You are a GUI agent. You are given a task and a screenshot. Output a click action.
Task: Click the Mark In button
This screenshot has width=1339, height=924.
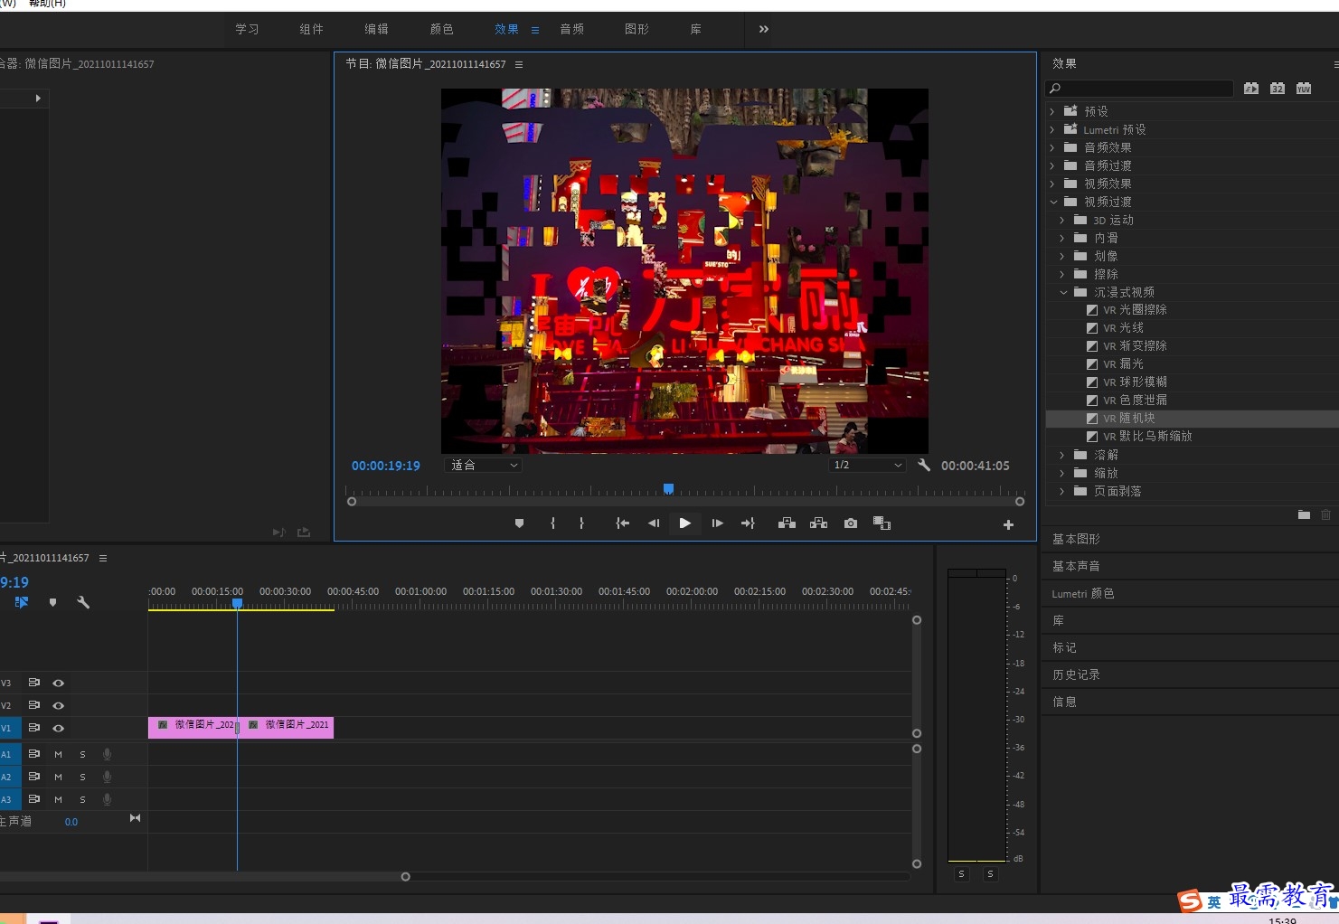click(552, 523)
